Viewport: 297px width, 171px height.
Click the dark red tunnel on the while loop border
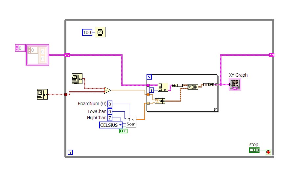[x=66, y=94]
